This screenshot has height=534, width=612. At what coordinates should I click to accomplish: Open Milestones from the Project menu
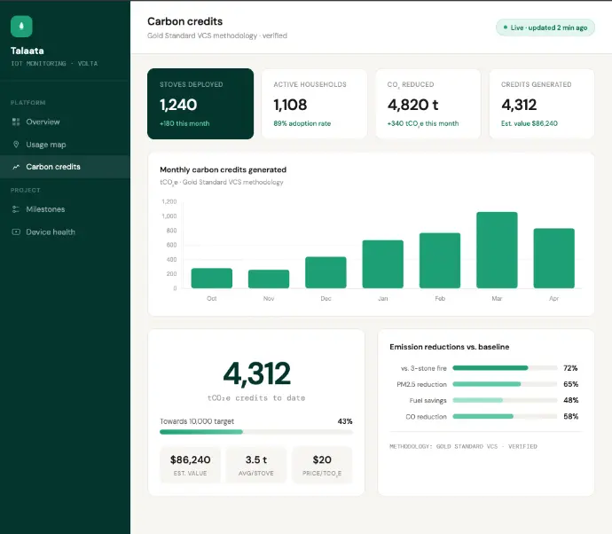click(x=45, y=209)
